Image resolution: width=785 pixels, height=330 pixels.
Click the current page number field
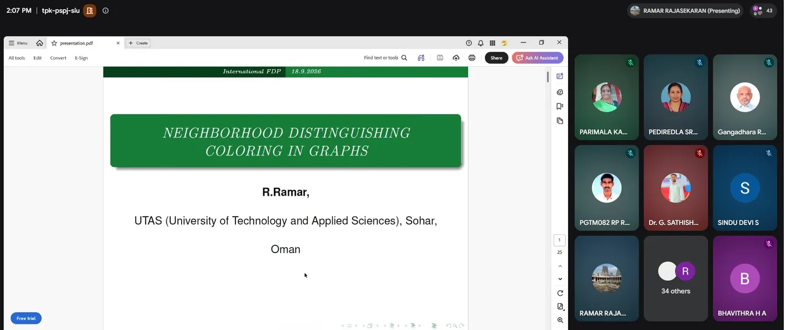point(559,240)
